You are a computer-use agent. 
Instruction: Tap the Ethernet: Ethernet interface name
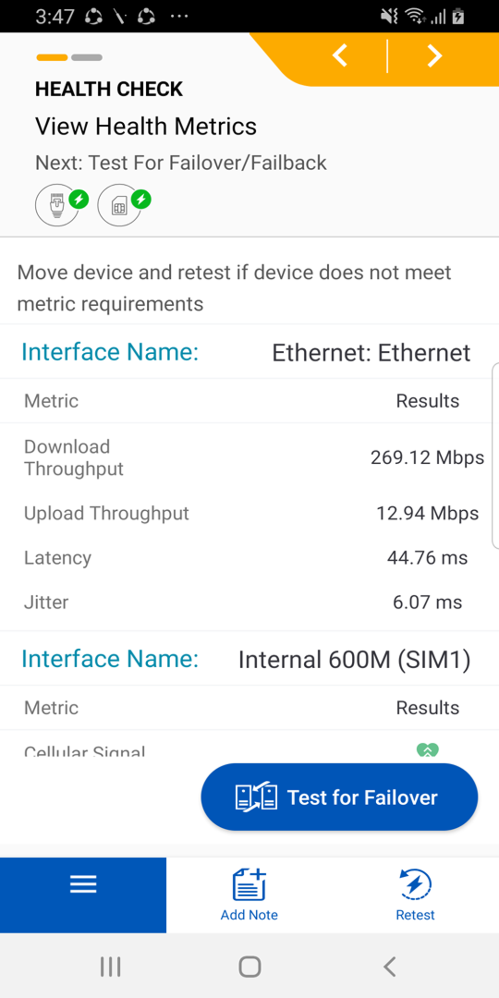(371, 353)
